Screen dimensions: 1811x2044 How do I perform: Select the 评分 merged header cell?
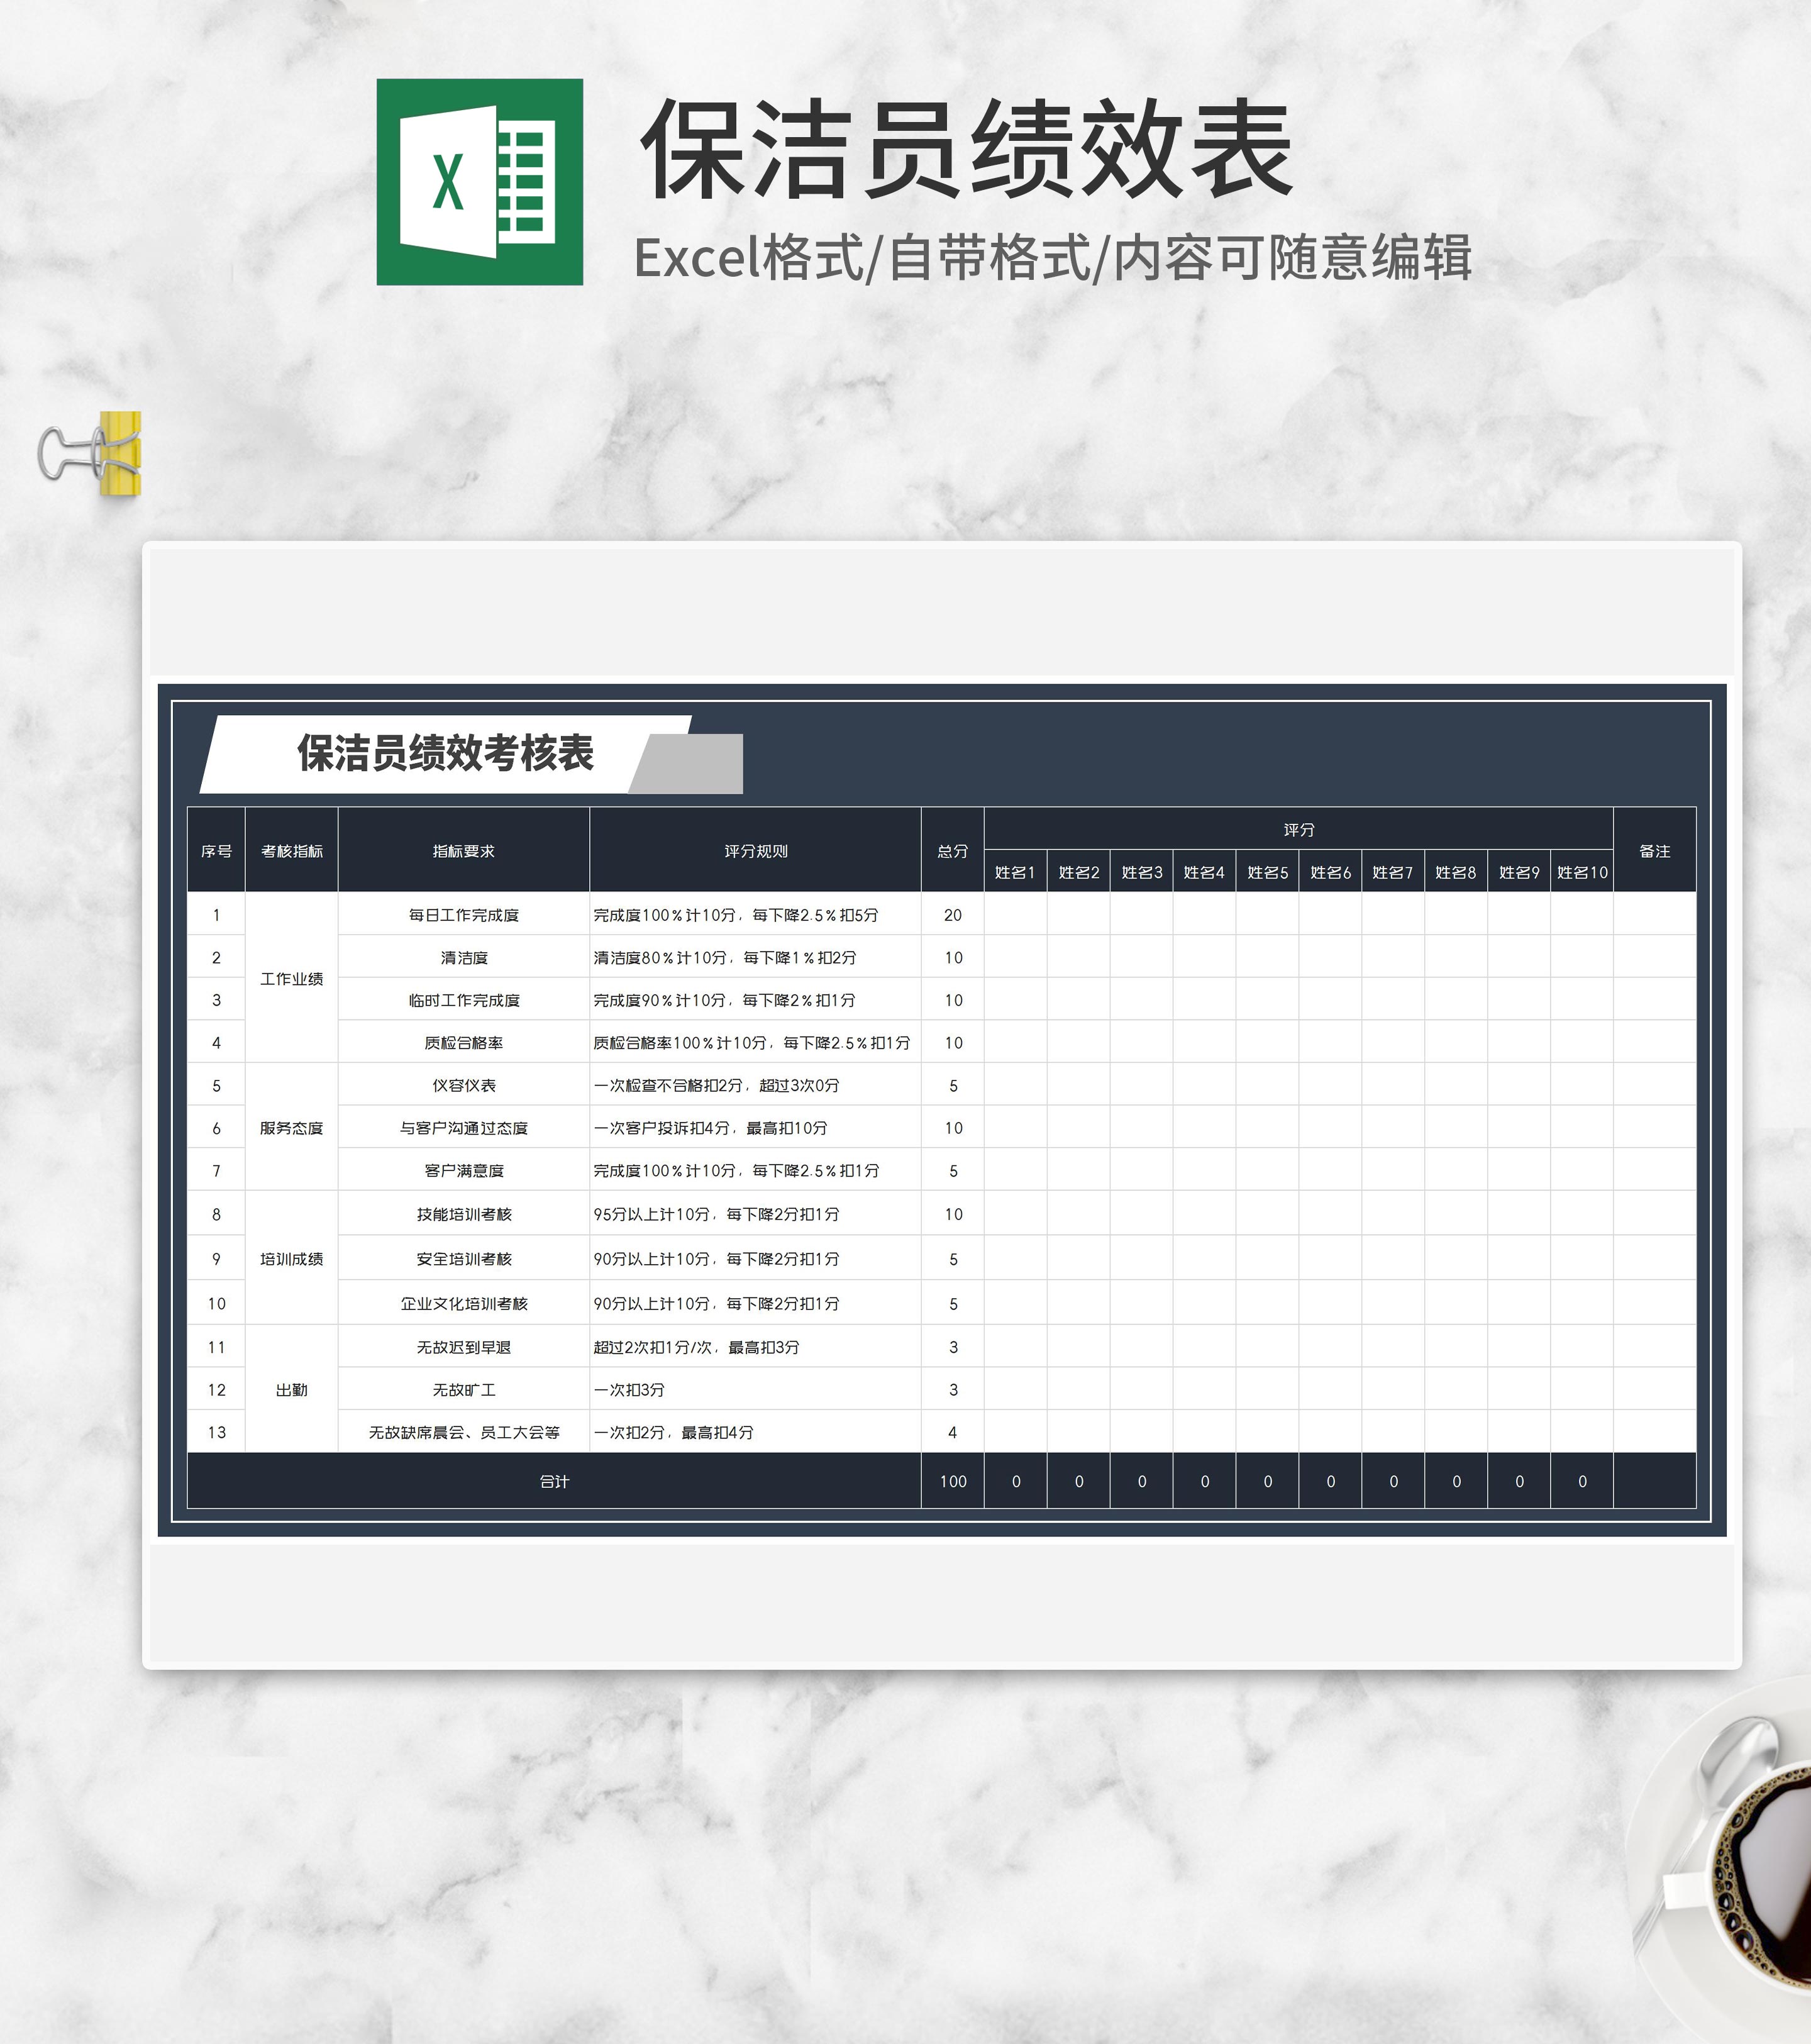pos(1297,830)
